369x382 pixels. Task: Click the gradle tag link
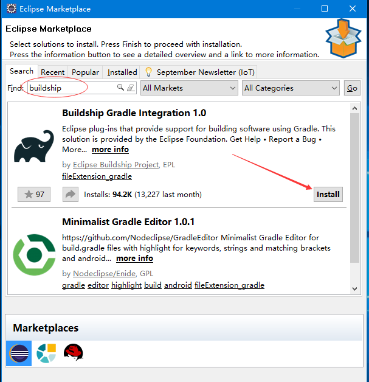[74, 285]
